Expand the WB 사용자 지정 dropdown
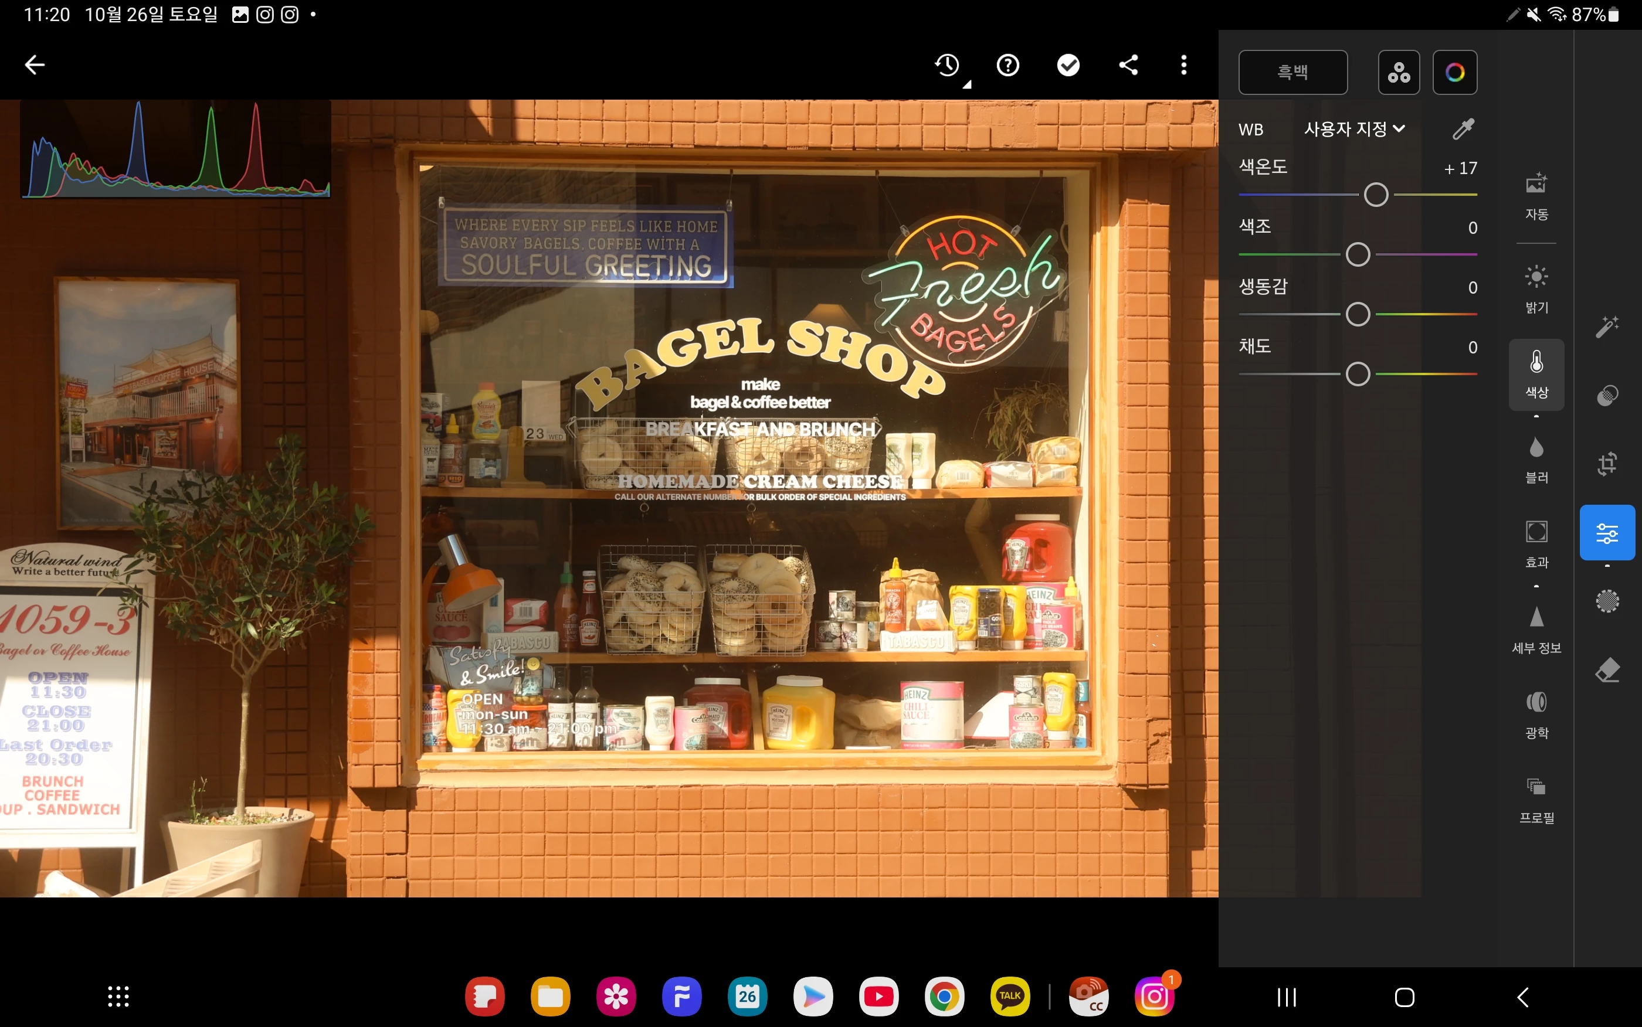This screenshot has width=1642, height=1027. click(1354, 129)
